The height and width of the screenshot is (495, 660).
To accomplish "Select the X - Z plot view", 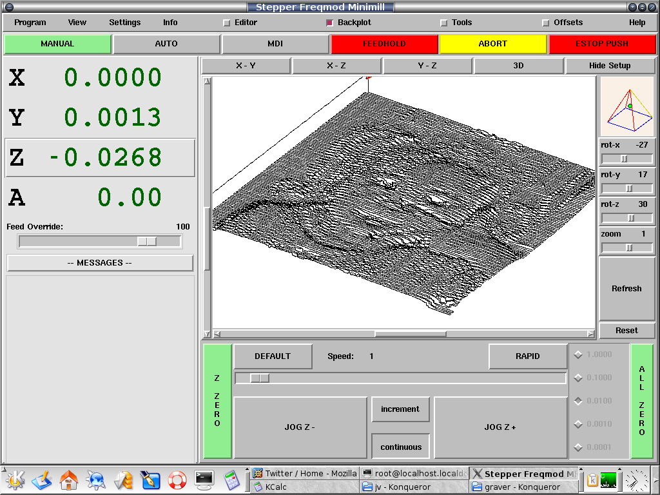I will 336,66.
